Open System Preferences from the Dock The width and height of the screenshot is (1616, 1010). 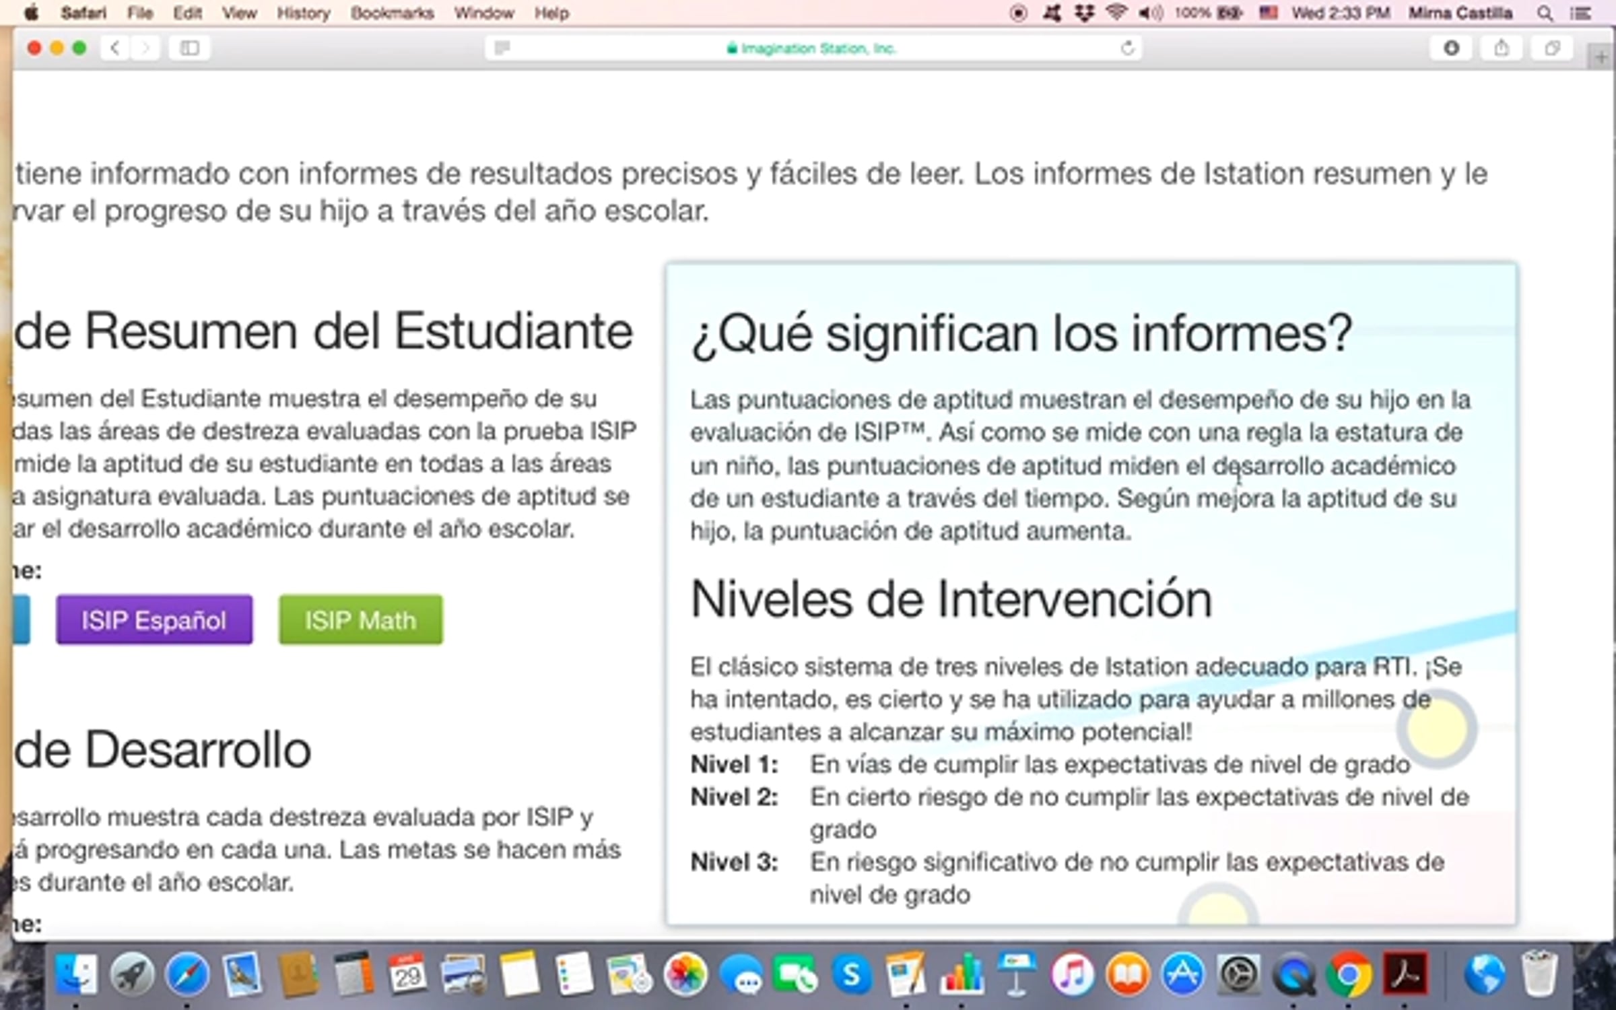[1239, 974]
